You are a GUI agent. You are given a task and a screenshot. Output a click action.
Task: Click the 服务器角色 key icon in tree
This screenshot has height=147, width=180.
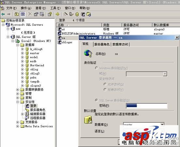pyautogui.click(x=27, y=110)
